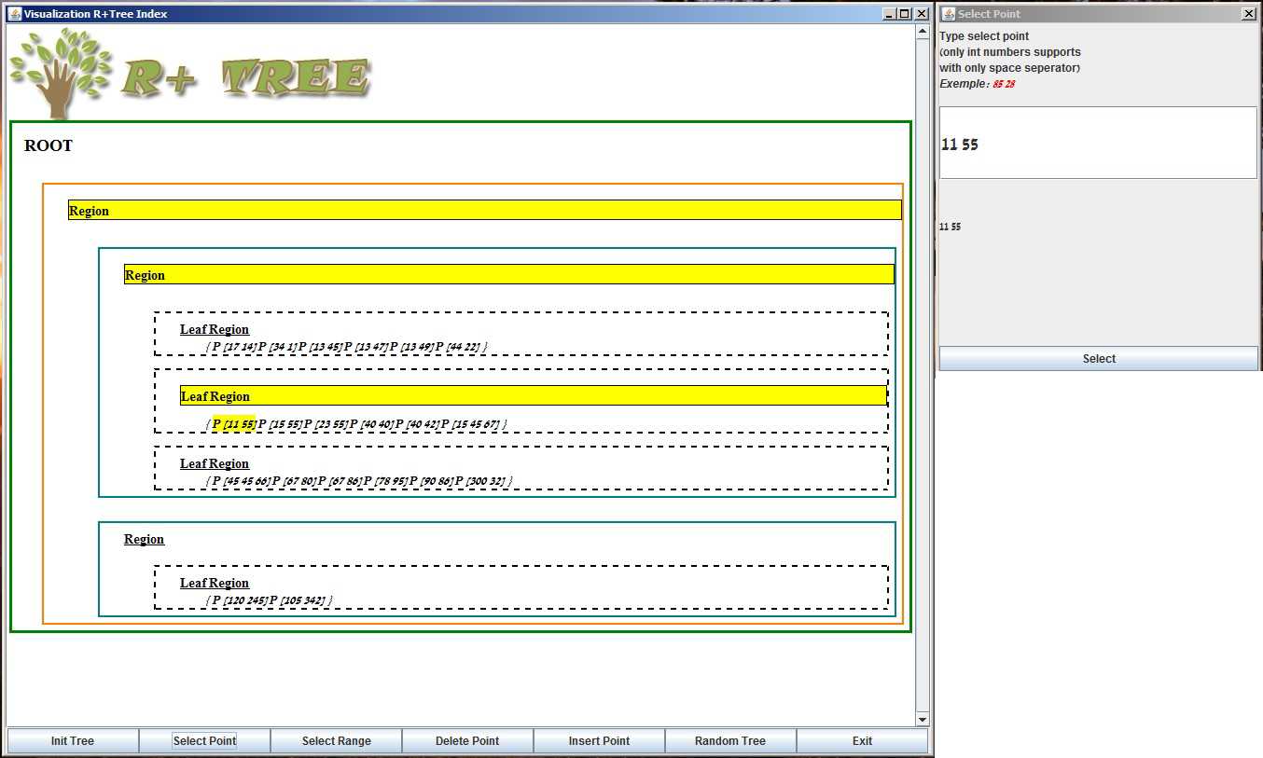This screenshot has height=758, width=1263.
Task: Click point P [45 45 66]
Action: (242, 481)
